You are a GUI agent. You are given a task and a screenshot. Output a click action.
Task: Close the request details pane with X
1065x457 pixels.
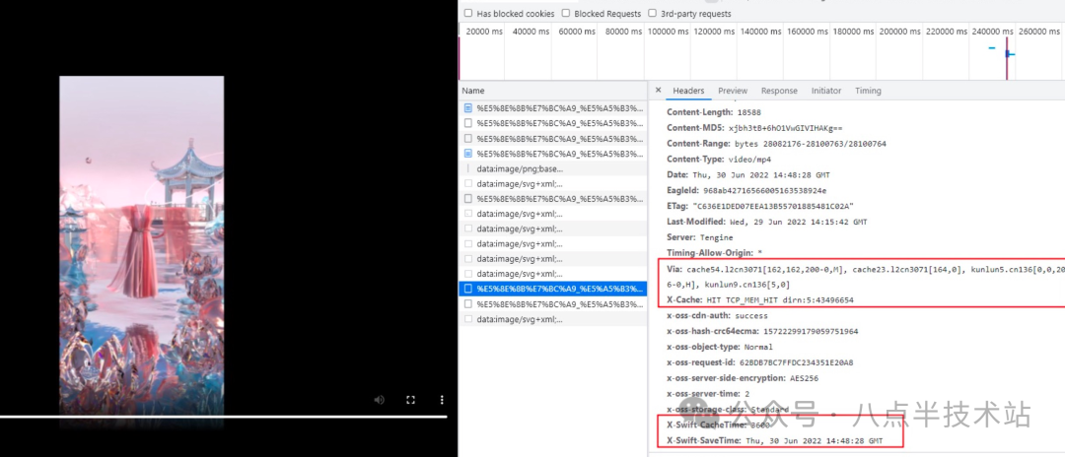(x=658, y=91)
